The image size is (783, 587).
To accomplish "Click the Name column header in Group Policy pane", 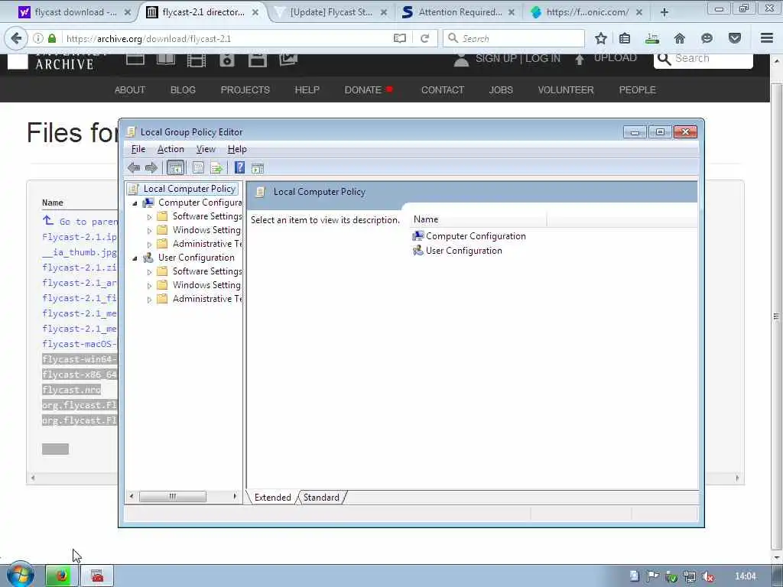I will coord(479,219).
